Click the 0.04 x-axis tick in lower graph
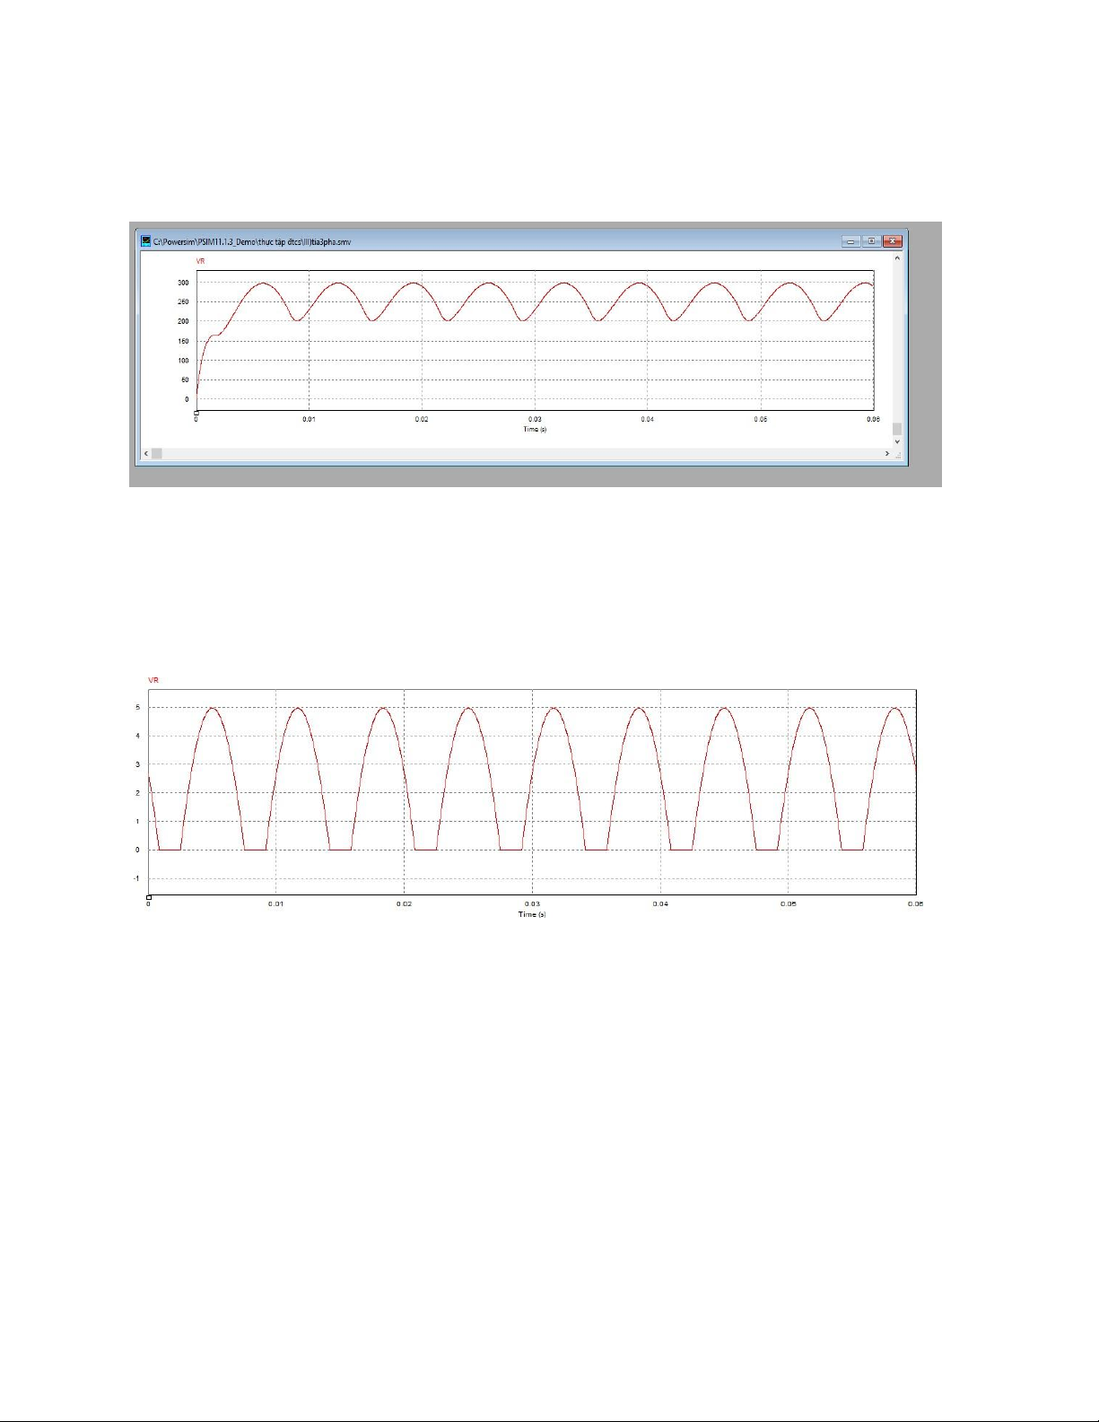 (660, 904)
